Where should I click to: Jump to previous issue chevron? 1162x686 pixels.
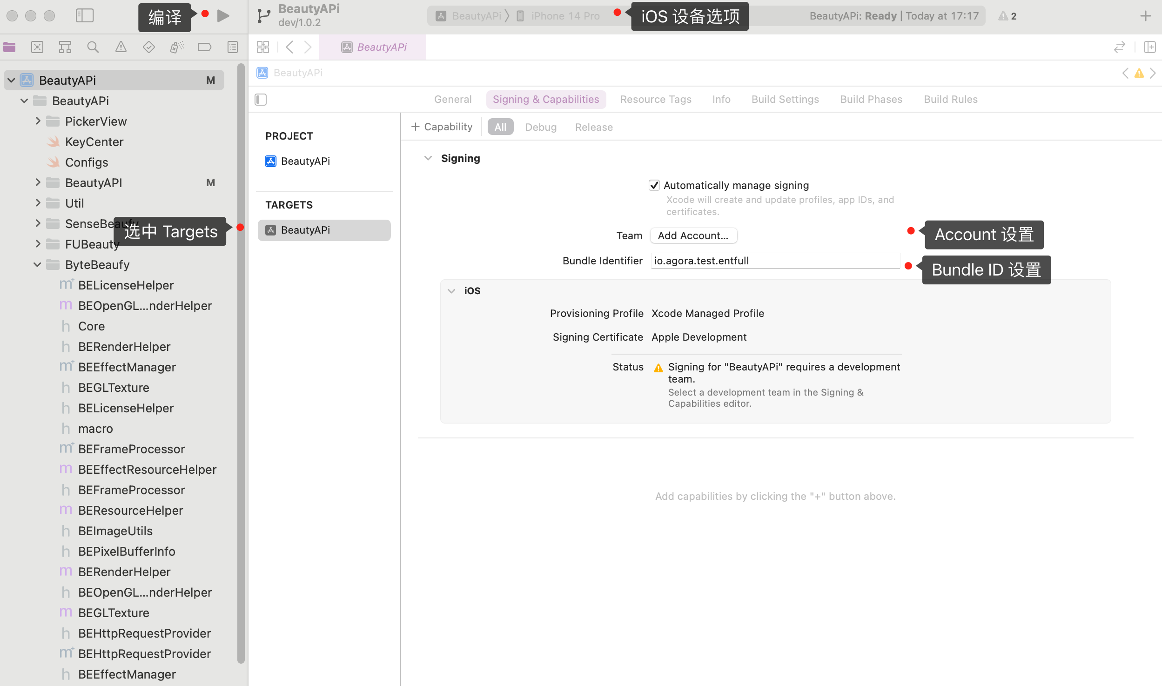pos(1125,73)
